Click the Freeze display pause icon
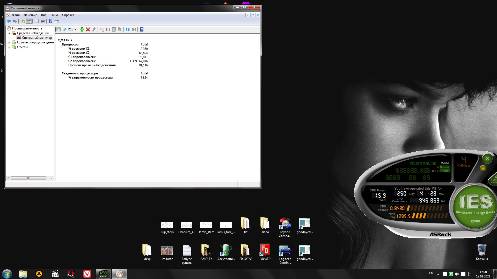The height and width of the screenshot is (279, 497). pyautogui.click(x=128, y=29)
